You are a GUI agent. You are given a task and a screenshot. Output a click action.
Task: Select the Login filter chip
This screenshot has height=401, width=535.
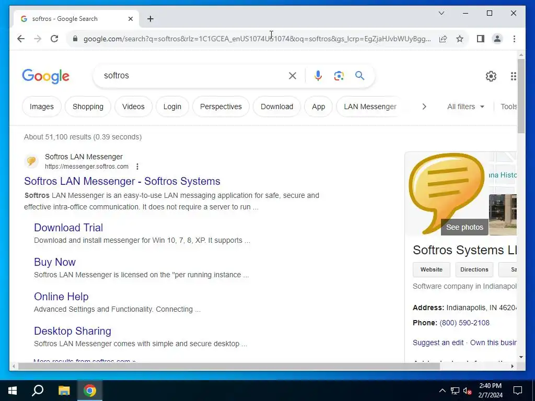tap(172, 107)
